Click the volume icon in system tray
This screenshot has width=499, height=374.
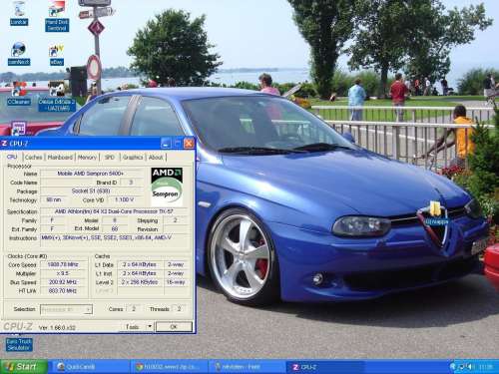[x=469, y=367]
